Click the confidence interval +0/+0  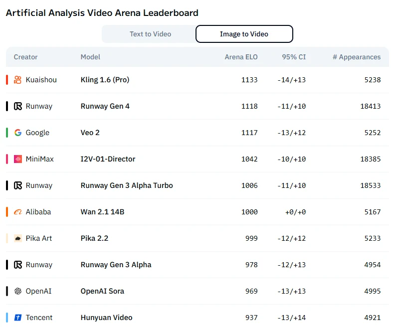tap(296, 212)
